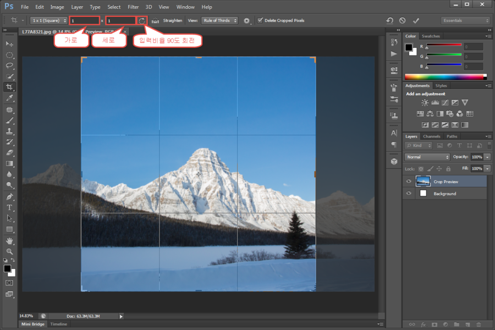Image resolution: width=495 pixels, height=330 pixels.
Task: Select the Clone Stamp tool
Action: [9, 131]
